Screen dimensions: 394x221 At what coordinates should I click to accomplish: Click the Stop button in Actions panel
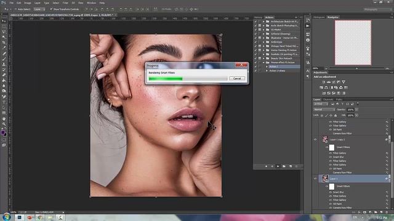tap(267, 166)
